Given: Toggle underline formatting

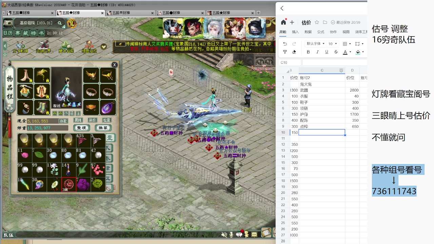Looking at the screenshot, I should pyautogui.click(x=327, y=52).
